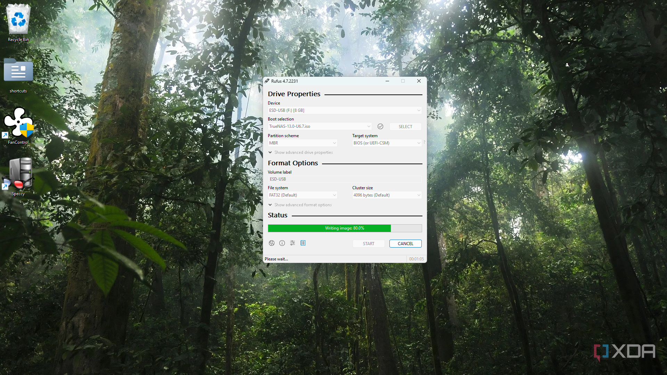Click the Drive Properties heading

coord(294,94)
